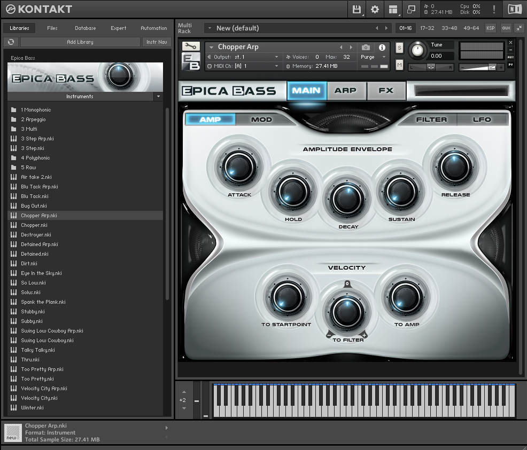Open the Purge dropdown menu
Viewport: 527px width, 450px height.
[384, 57]
